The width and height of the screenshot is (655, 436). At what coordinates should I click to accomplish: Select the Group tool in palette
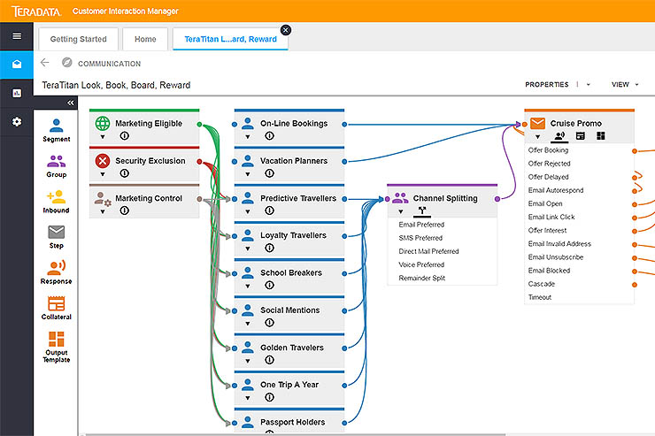[57, 165]
